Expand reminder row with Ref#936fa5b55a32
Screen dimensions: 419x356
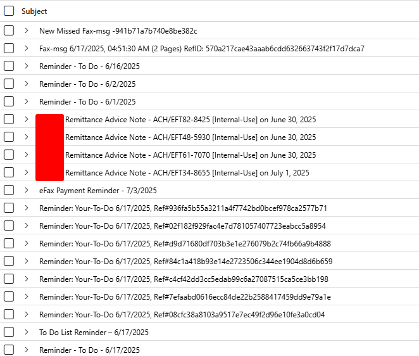pos(26,208)
